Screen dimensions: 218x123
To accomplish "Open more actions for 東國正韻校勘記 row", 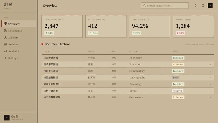I will (210, 84).
